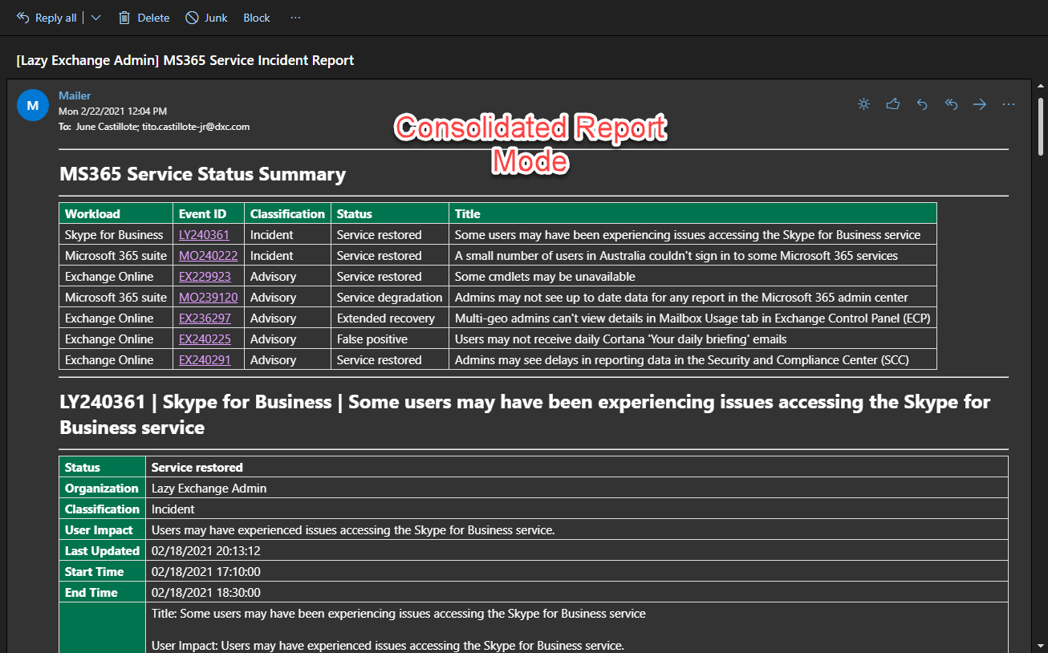Select the 'Service degradation' status cell
The image size is (1048, 653).
click(390, 298)
